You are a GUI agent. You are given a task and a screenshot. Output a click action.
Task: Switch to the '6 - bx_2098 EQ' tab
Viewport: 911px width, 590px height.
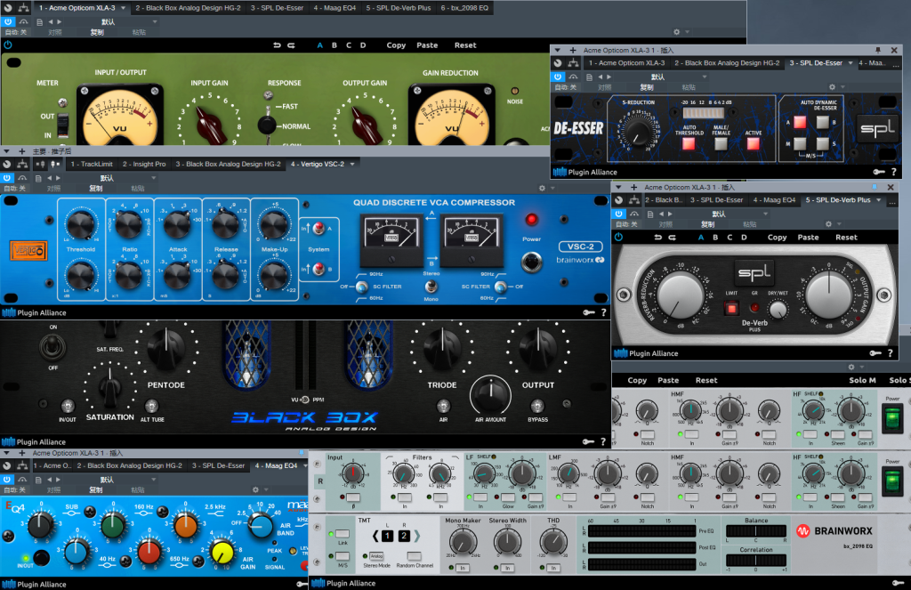pos(464,8)
